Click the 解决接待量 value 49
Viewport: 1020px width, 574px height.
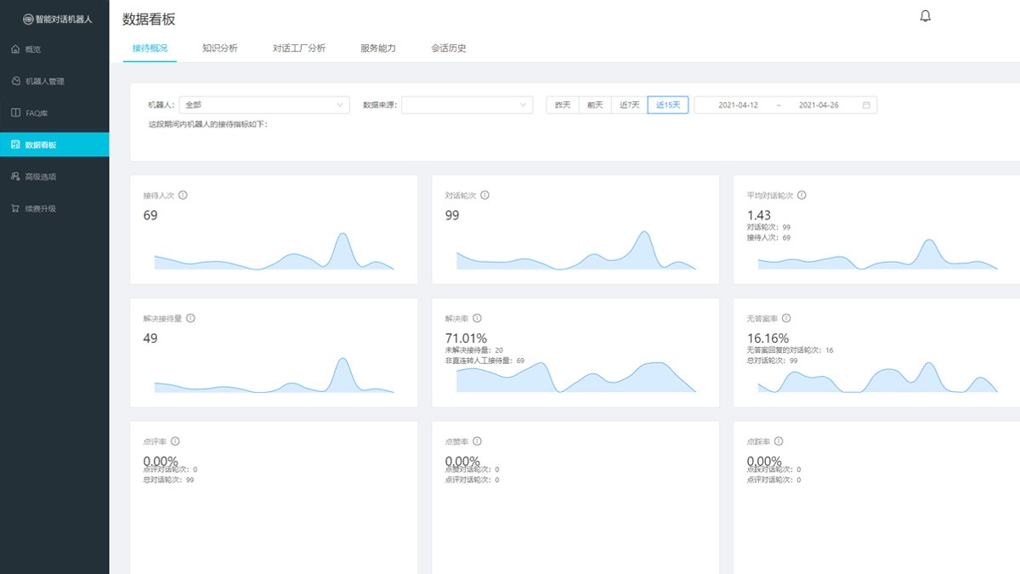(150, 338)
